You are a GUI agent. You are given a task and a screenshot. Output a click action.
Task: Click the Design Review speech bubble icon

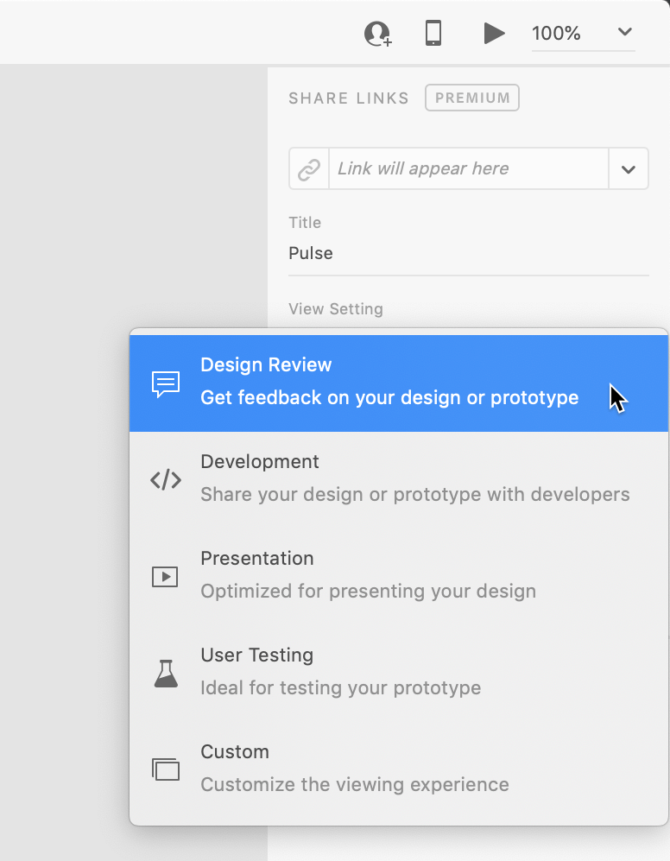(x=166, y=383)
